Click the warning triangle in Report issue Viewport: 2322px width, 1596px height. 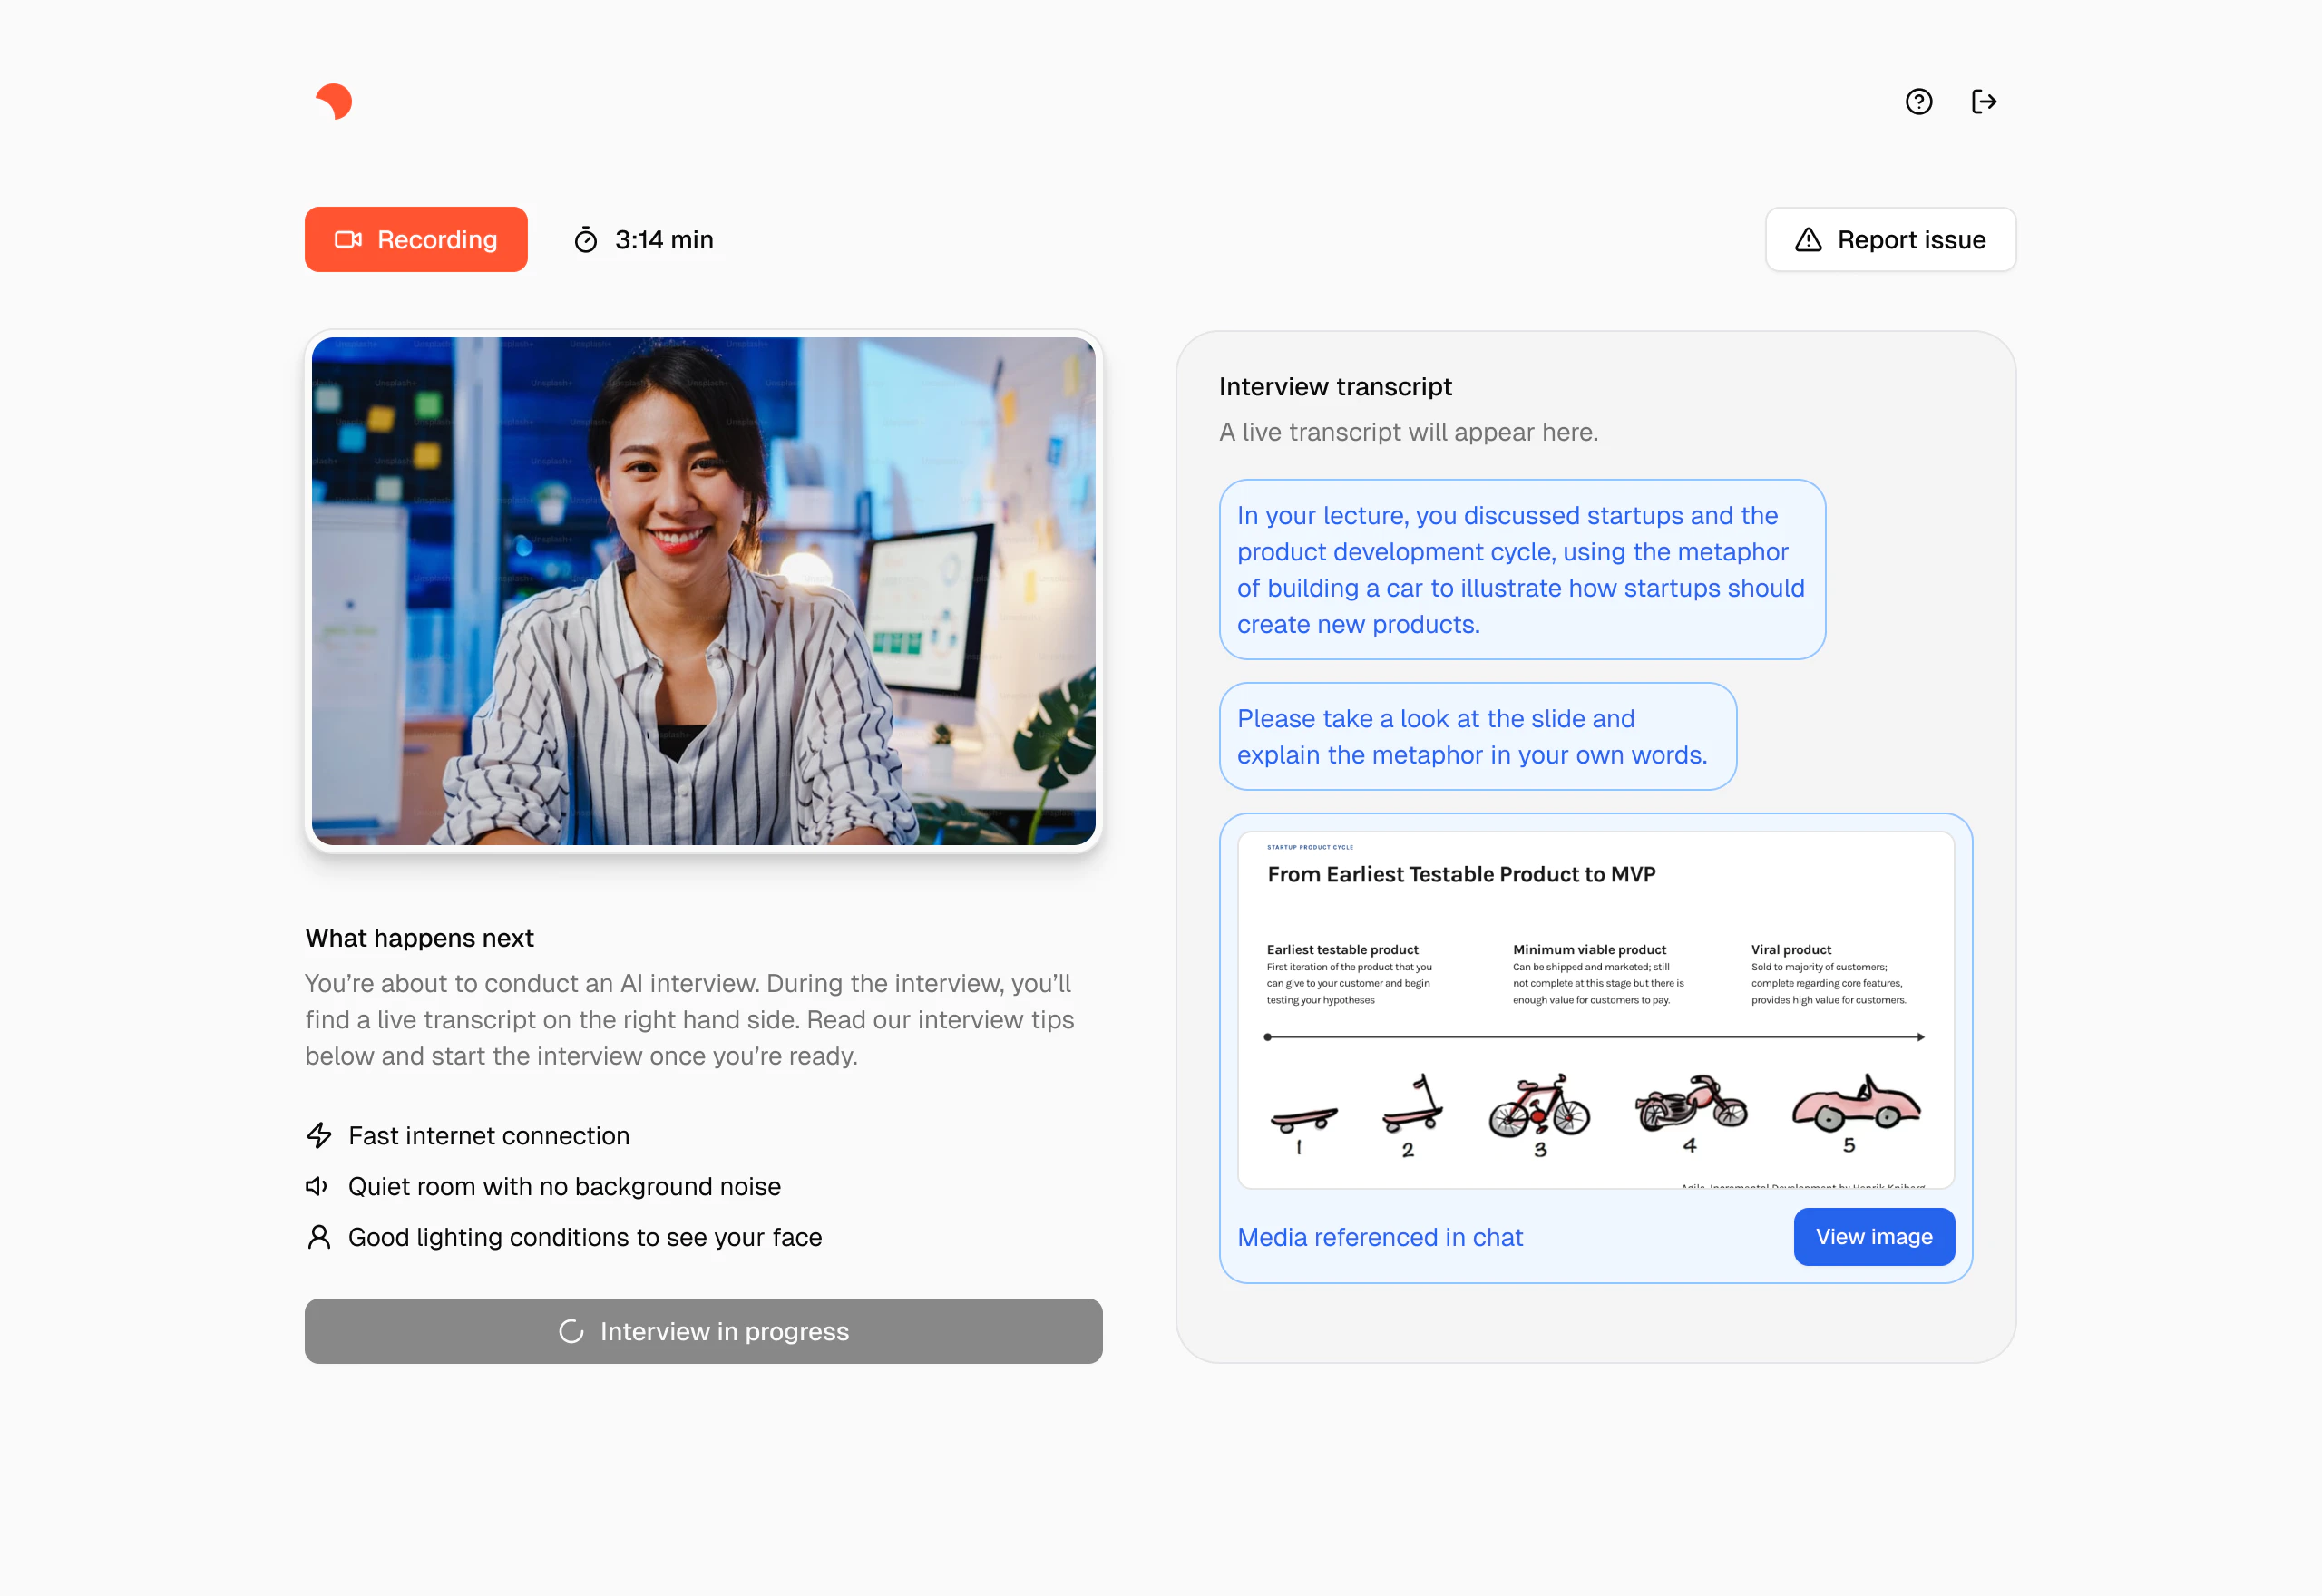(1808, 239)
